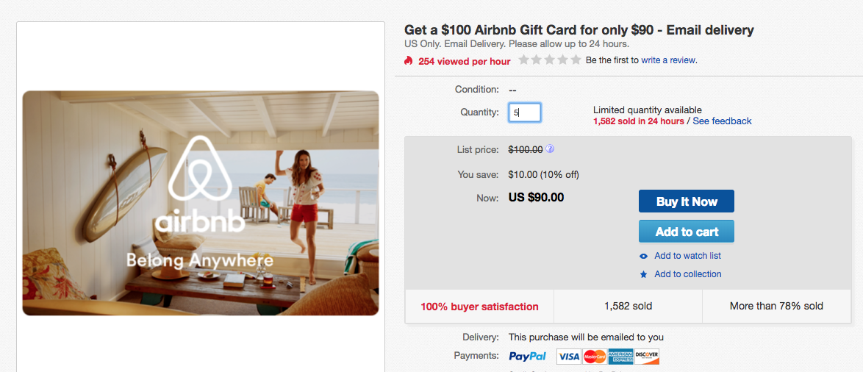Open the write a review link

668,60
